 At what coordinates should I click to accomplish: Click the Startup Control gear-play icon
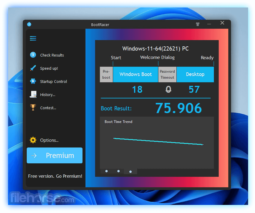[33, 81]
